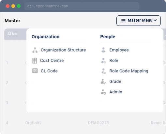This screenshot has height=134, width=166.
Task: Click the red close window button
Action: pyautogui.click(x=8, y=6)
